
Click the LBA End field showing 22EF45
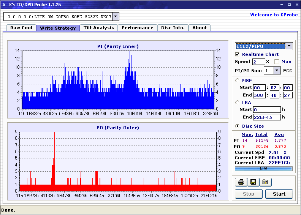pyautogui.click(x=267, y=117)
